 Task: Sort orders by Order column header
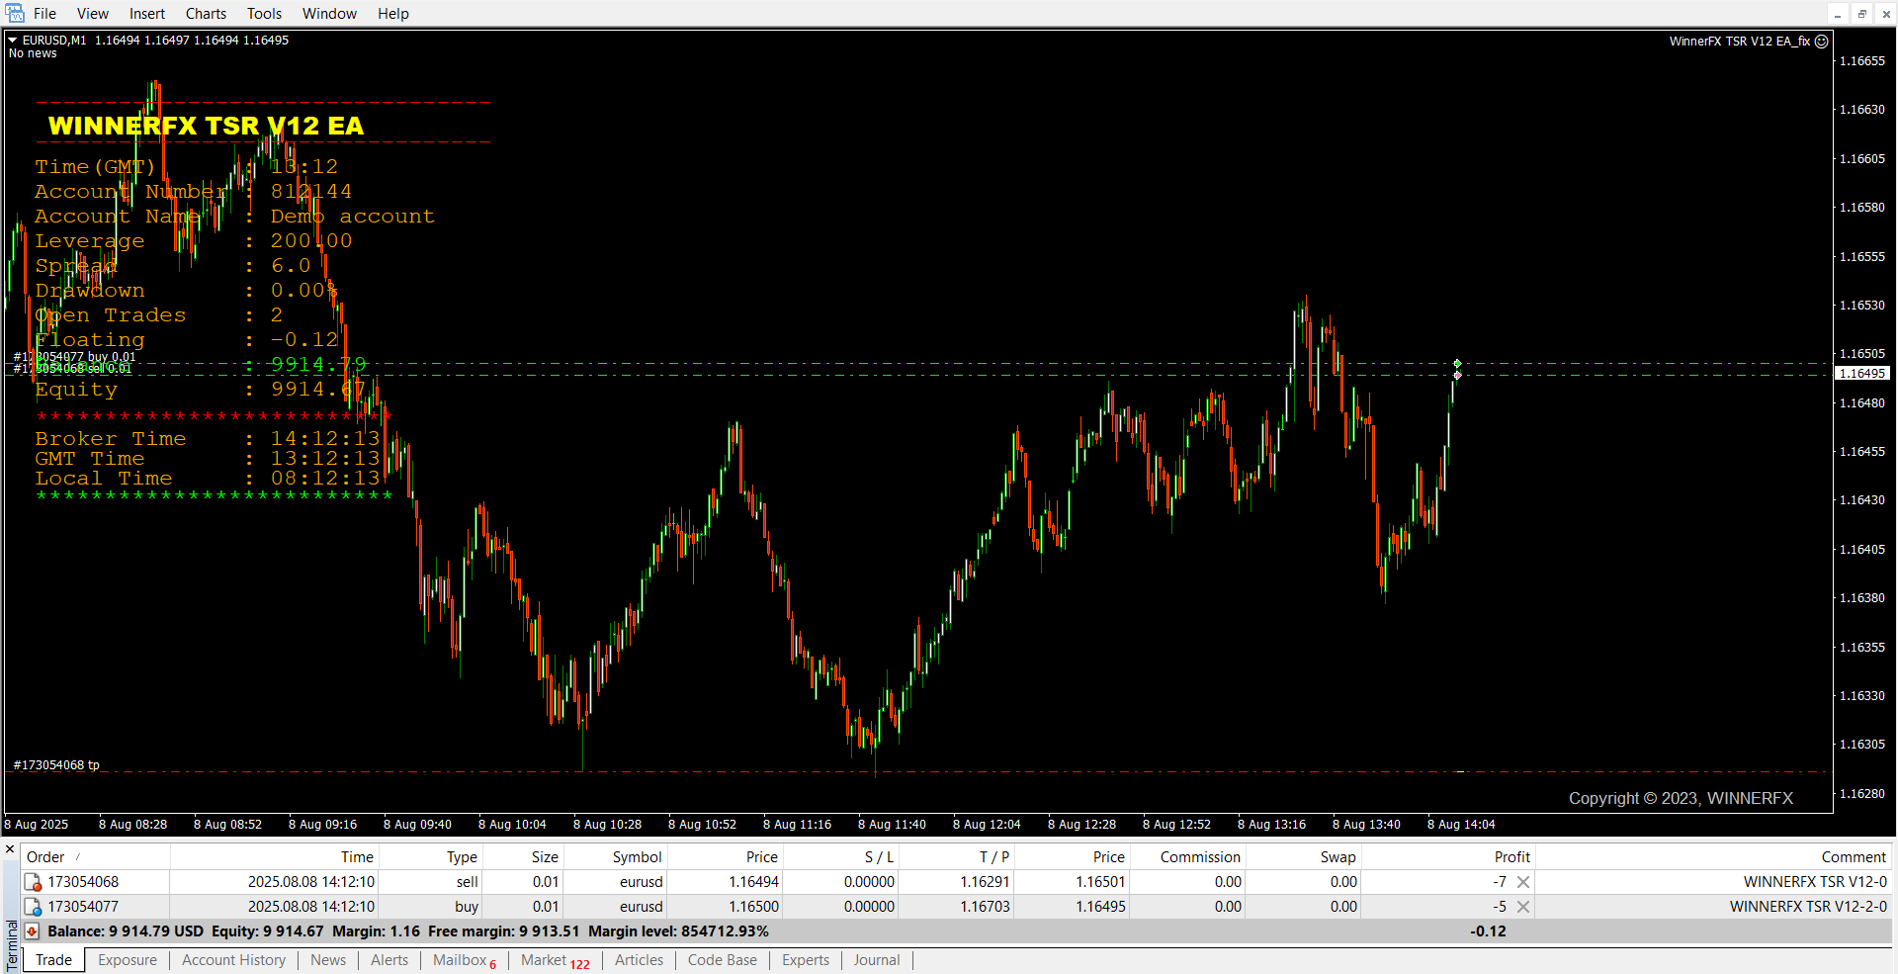(x=45, y=857)
